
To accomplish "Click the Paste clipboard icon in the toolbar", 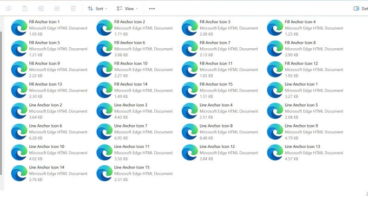I will tap(25, 9).
